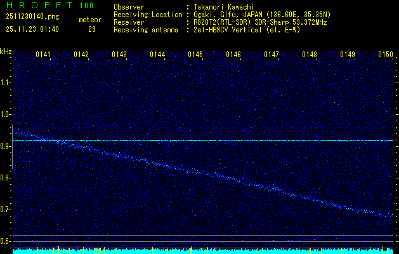Click the 0150 time marker

tap(386, 55)
